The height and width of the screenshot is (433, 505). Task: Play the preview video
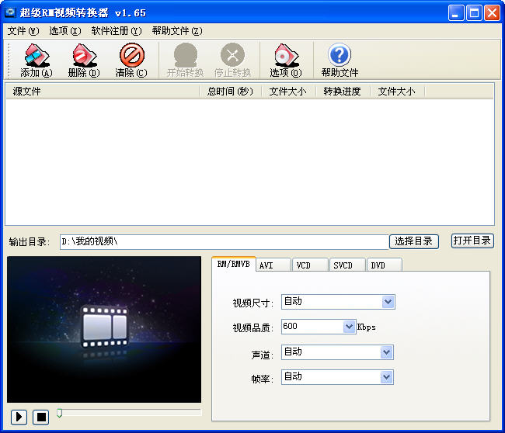pos(19,417)
